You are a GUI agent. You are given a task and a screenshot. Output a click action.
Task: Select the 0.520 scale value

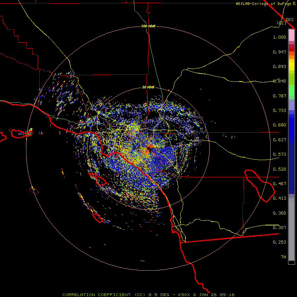click(280, 169)
